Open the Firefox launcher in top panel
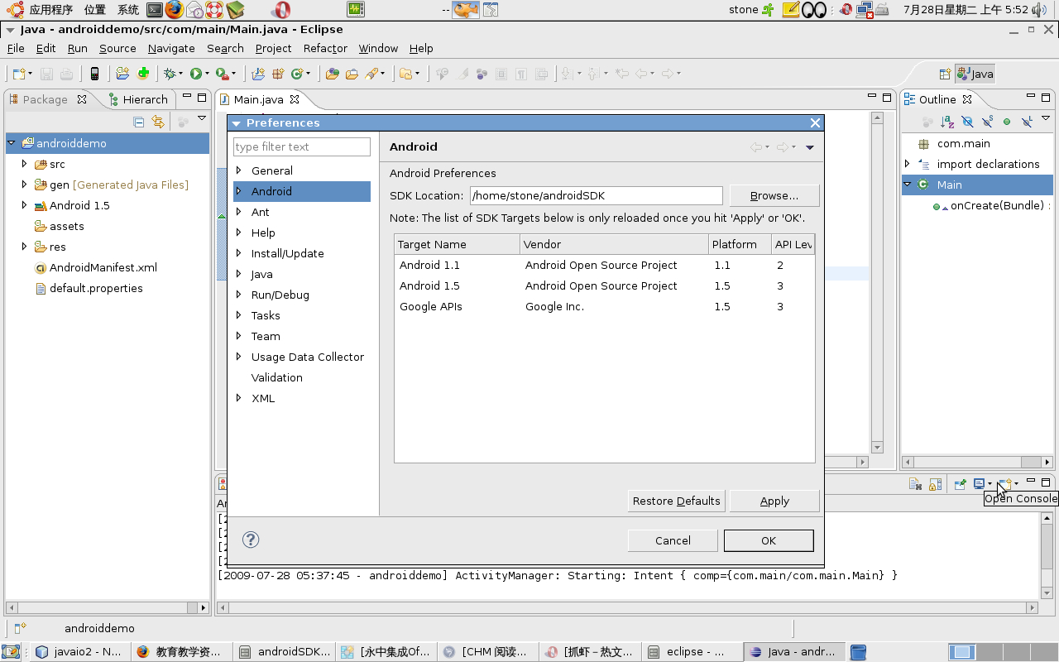 pyautogui.click(x=174, y=10)
